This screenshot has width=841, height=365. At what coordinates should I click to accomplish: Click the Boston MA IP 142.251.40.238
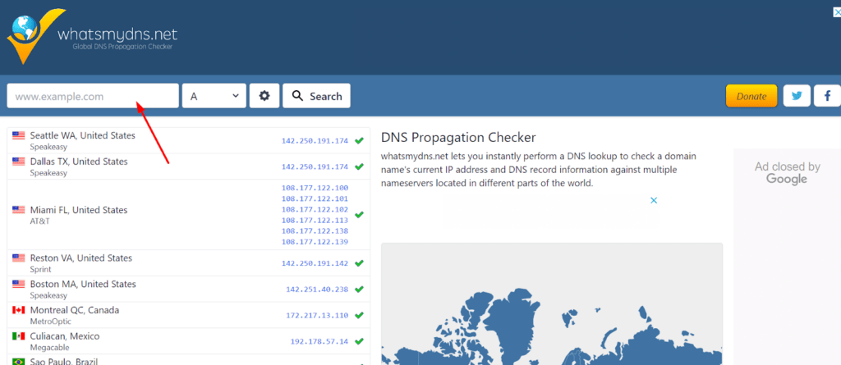pos(317,290)
